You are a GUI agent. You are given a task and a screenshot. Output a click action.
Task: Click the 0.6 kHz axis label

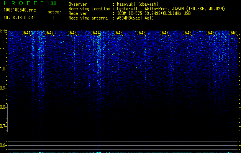pyautogui.click(x=3, y=145)
